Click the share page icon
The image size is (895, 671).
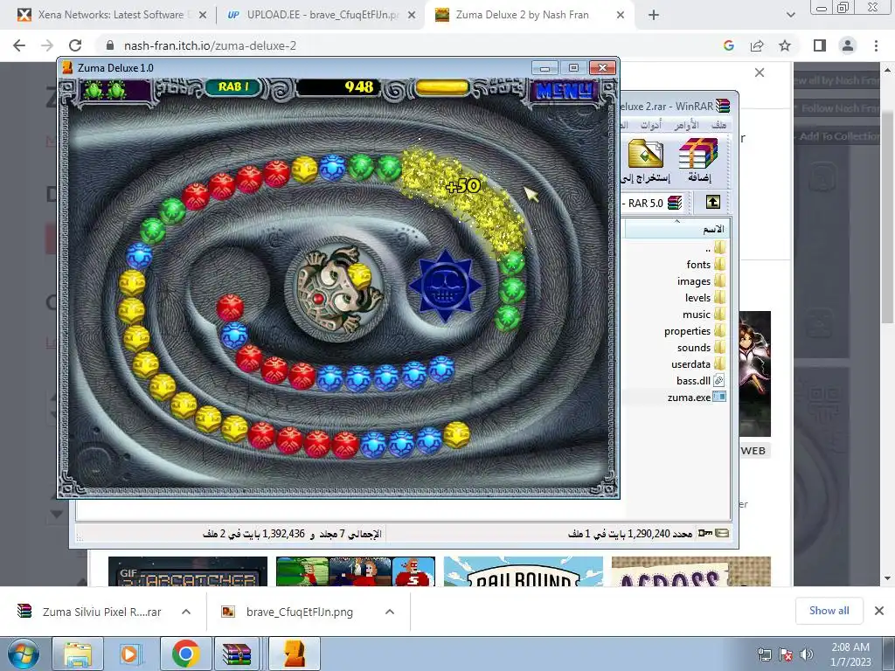(757, 45)
